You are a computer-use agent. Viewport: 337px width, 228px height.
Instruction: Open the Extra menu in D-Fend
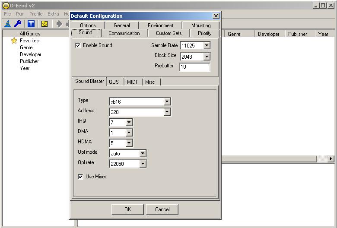(x=53, y=14)
